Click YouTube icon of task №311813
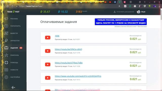 pyautogui.click(x=48, y=78)
